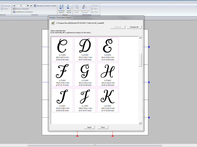This screenshot has height=147, width=197.
Task: Go to next character arrow
Action: [x=31, y=6]
